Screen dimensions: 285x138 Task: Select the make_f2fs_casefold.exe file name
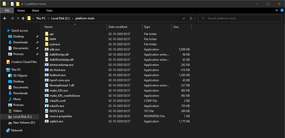pos(65,95)
